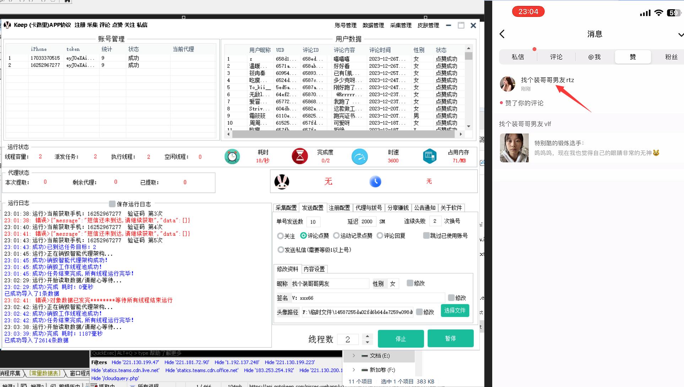The image size is (684, 387).
Task: Open the messages dropdown chevron
Action: [680, 35]
